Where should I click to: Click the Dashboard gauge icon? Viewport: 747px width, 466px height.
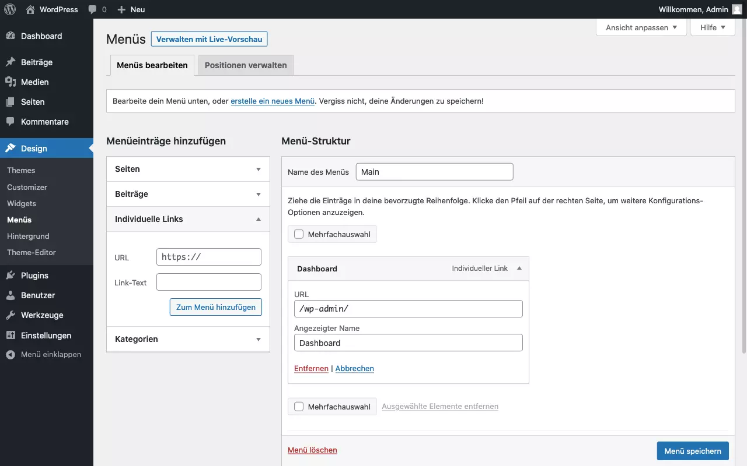pos(11,36)
